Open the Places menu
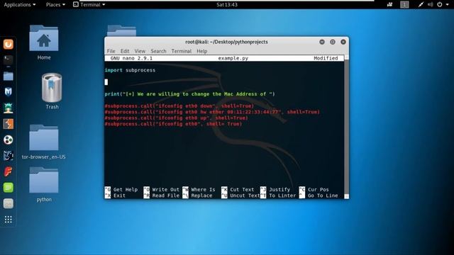 [55, 5]
